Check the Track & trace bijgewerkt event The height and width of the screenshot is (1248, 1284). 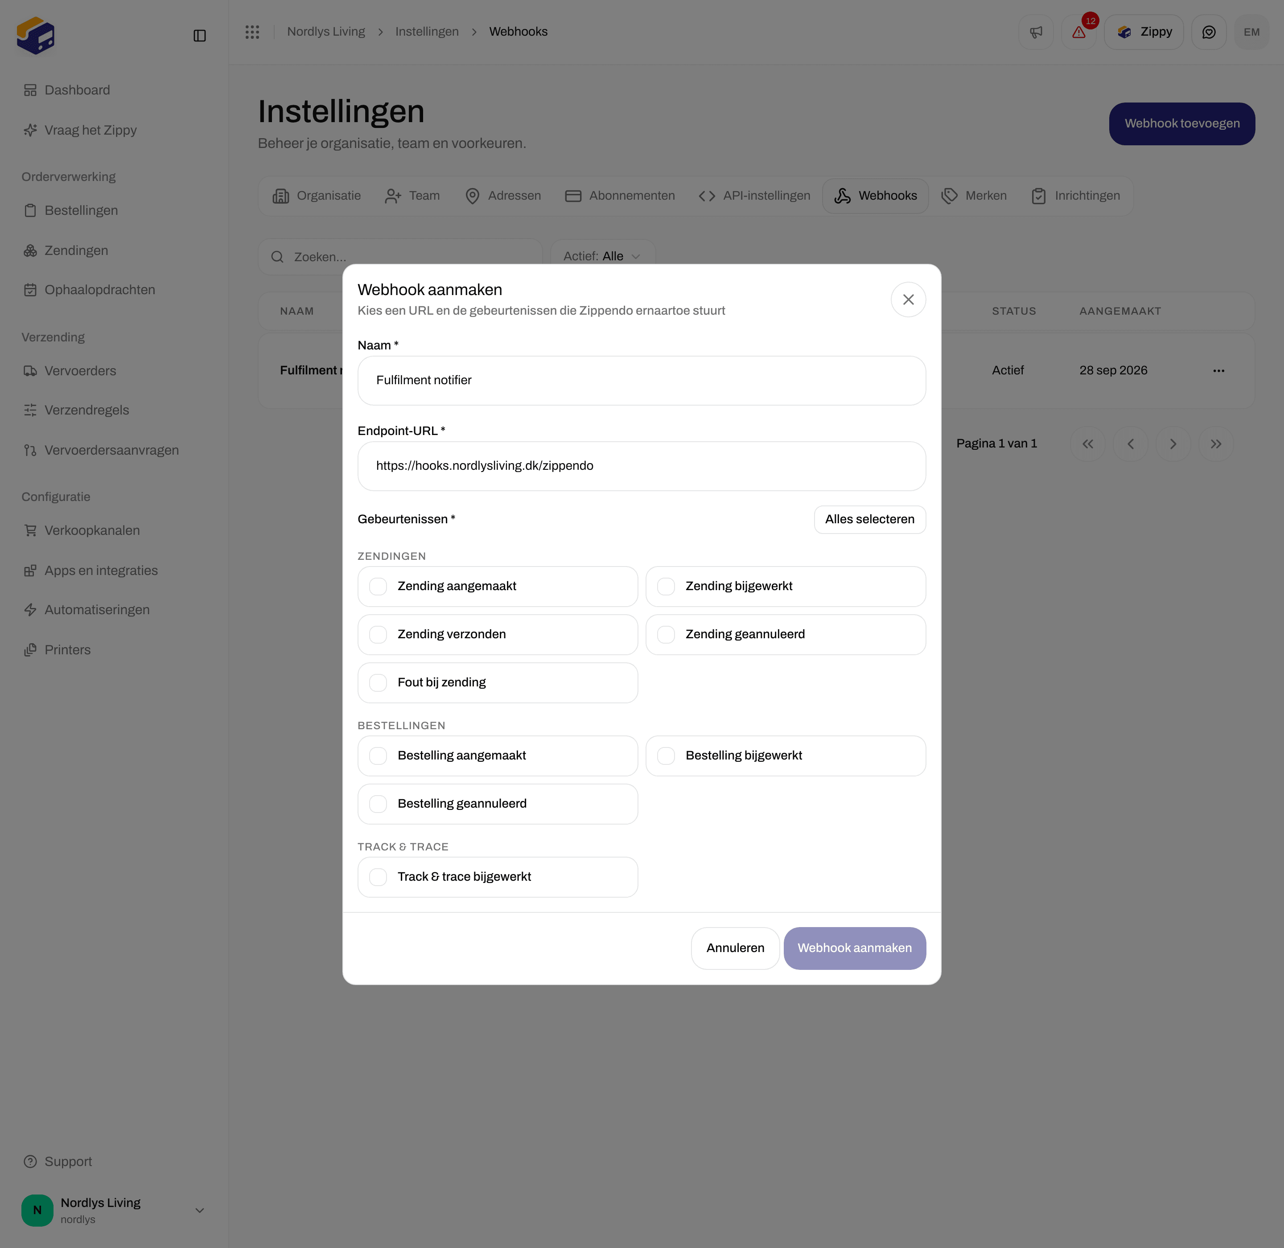point(379,877)
